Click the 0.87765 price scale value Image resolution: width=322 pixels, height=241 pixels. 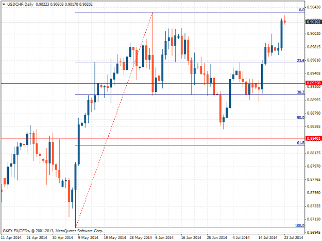coord(314,179)
